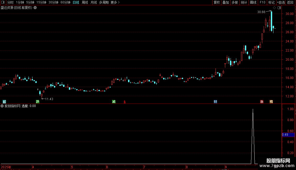This screenshot has height=170, width=296.
Task: Click month 6 on the time axis
Action: (107, 167)
